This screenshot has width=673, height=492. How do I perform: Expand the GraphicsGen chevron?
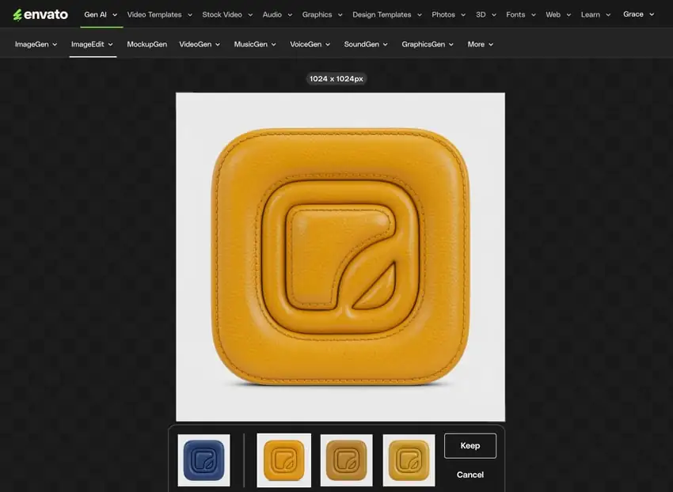click(x=451, y=44)
